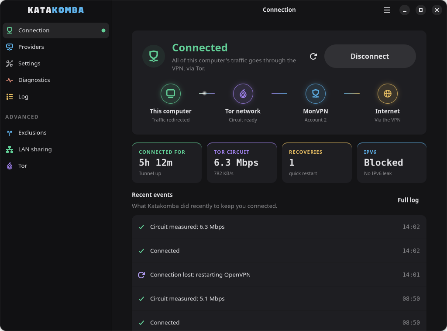Select the Tor Circuit 6.3 Mbps card

tap(242, 162)
